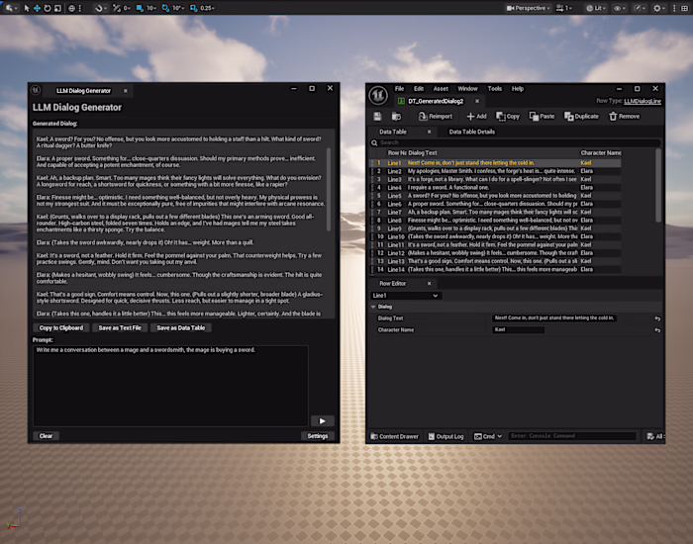Focus the data table Search field
Screen dimensions: 693x544
click(516, 142)
